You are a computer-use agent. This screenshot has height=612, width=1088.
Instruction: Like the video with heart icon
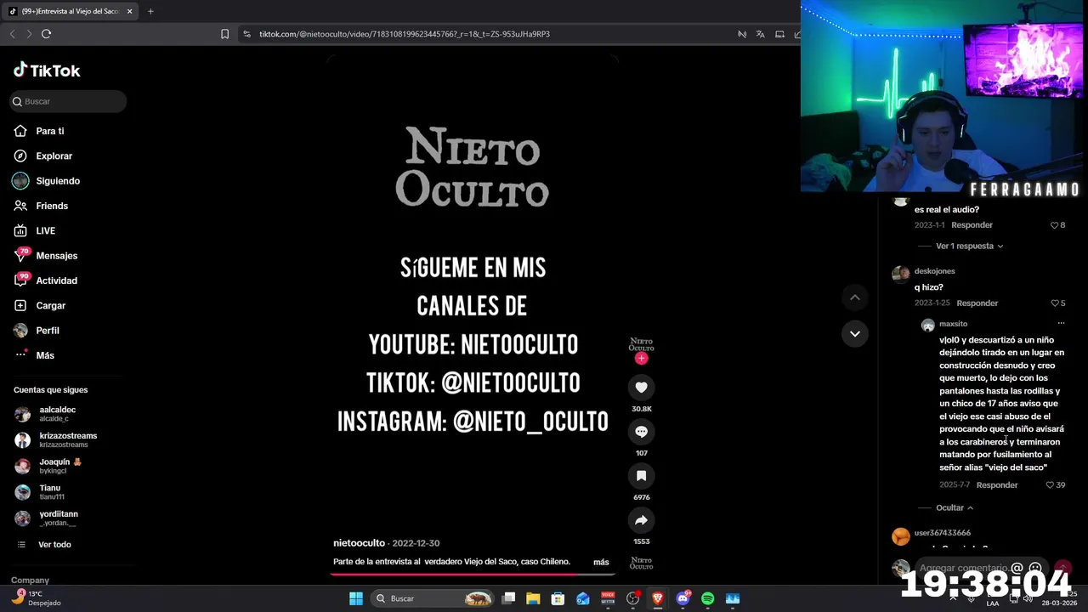tap(642, 388)
